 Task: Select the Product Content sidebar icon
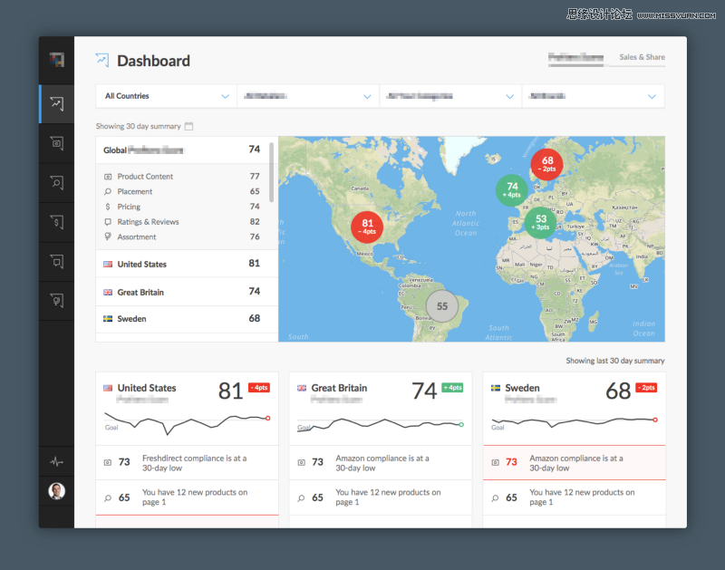[x=56, y=143]
